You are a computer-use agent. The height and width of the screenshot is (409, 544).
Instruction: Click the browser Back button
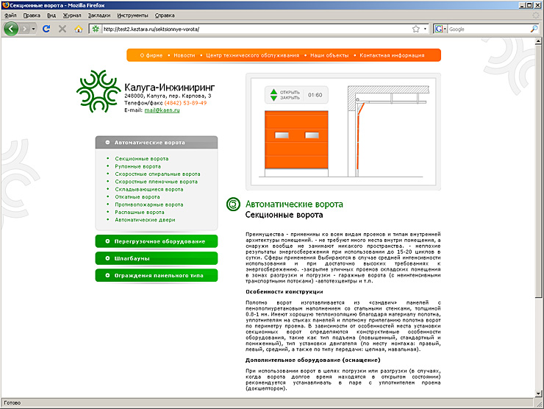12,29
